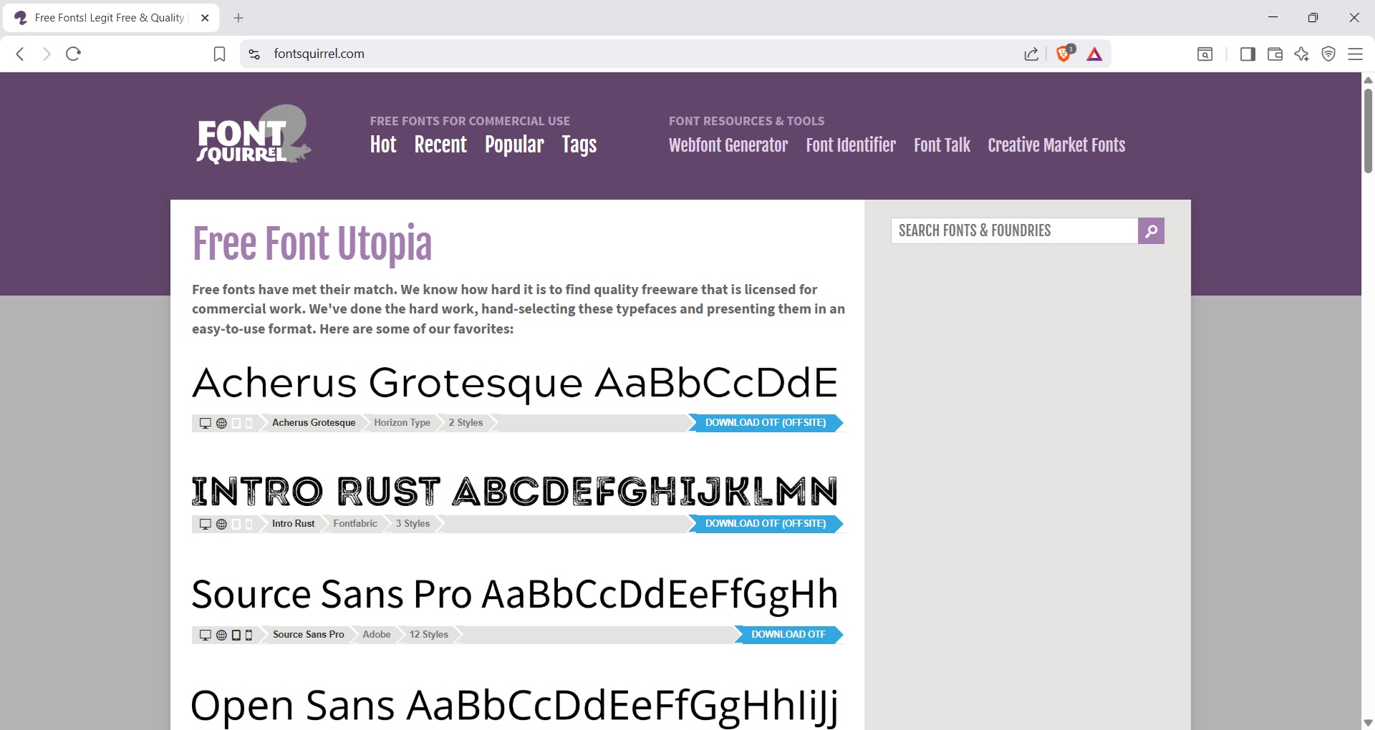
Task: Open the browser hamburger menu
Action: coord(1356,54)
